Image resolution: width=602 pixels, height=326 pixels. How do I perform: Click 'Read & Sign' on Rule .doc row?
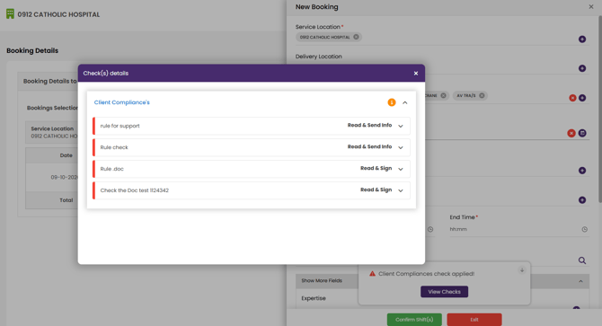[376, 168]
